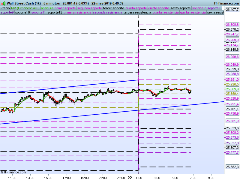Click the 25.761,1 price axis label

pyautogui.click(x=232, y=109)
